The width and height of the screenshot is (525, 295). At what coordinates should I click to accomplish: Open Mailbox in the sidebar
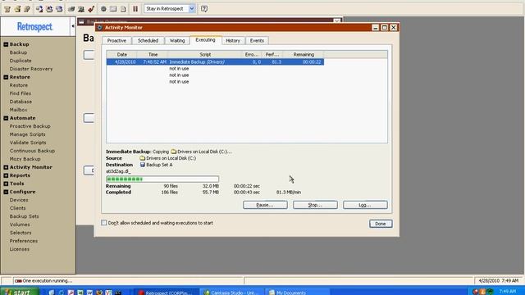tap(18, 110)
